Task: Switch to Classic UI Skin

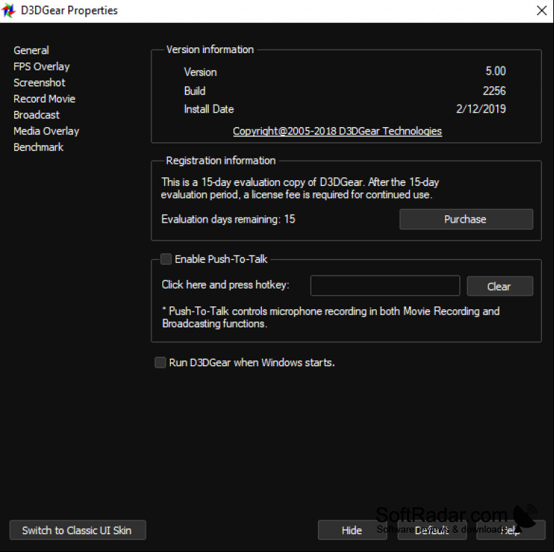Action: tap(78, 530)
